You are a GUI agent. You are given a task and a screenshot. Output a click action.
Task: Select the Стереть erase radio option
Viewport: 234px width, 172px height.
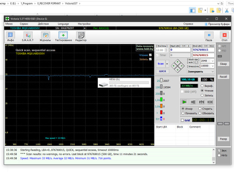click(200, 109)
